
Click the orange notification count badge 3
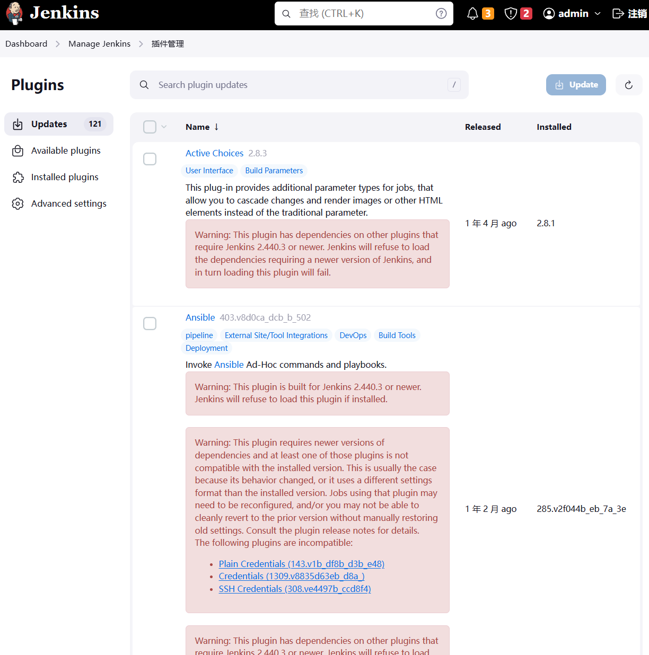(x=488, y=13)
